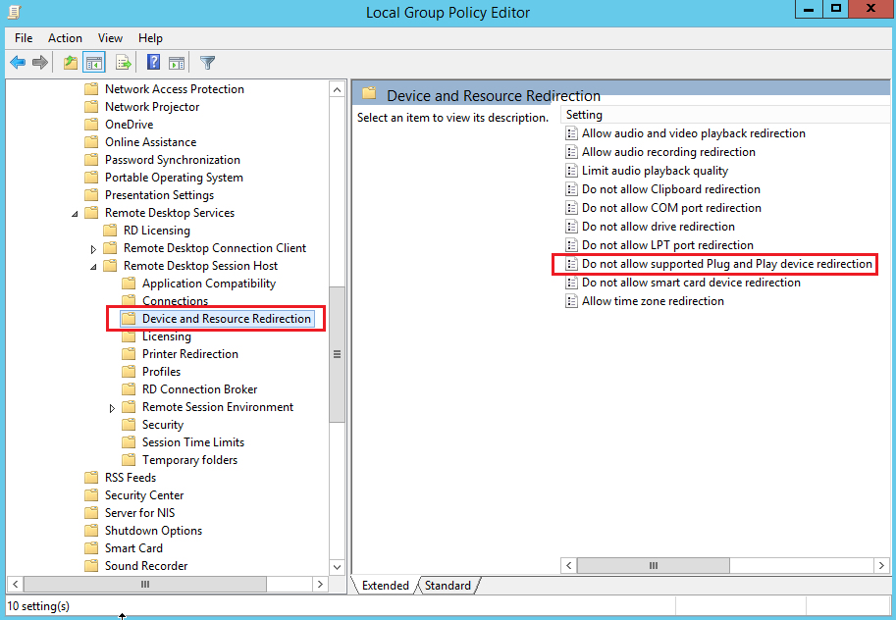Image resolution: width=896 pixels, height=620 pixels.
Task: Select RD Connection Broker folder
Action: tap(200, 389)
